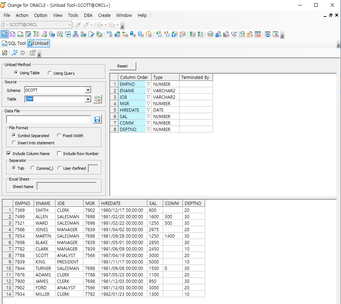Screen dimensions: 341x304
Task: Open the user security padlock-person icon
Action: [x=218, y=34]
